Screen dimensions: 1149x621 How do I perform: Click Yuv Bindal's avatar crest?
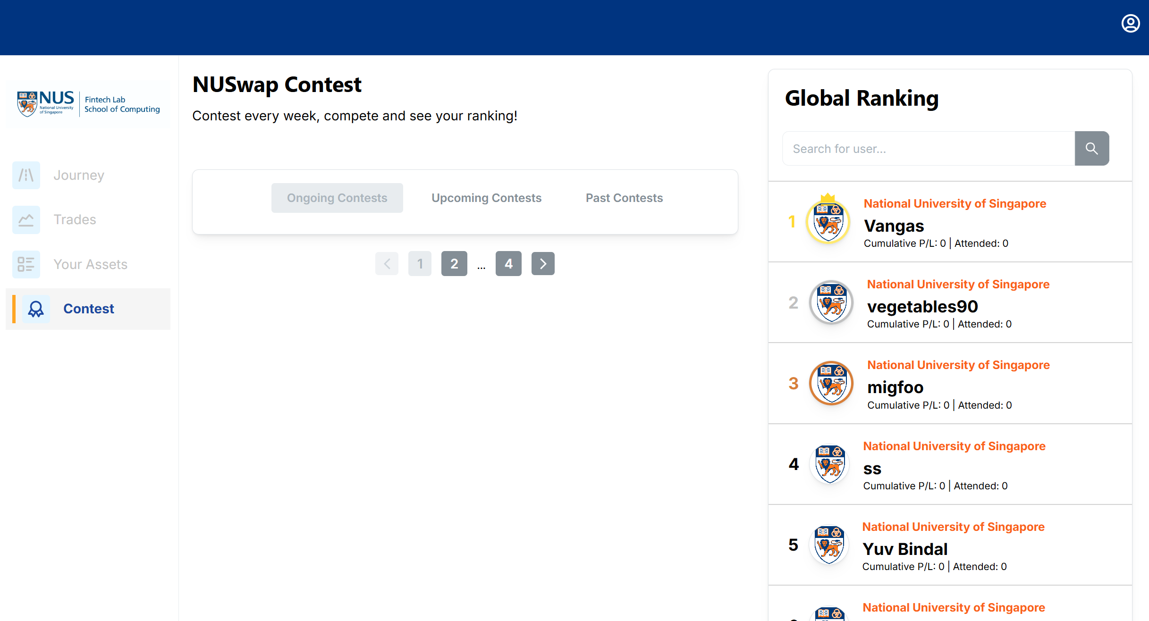point(828,545)
